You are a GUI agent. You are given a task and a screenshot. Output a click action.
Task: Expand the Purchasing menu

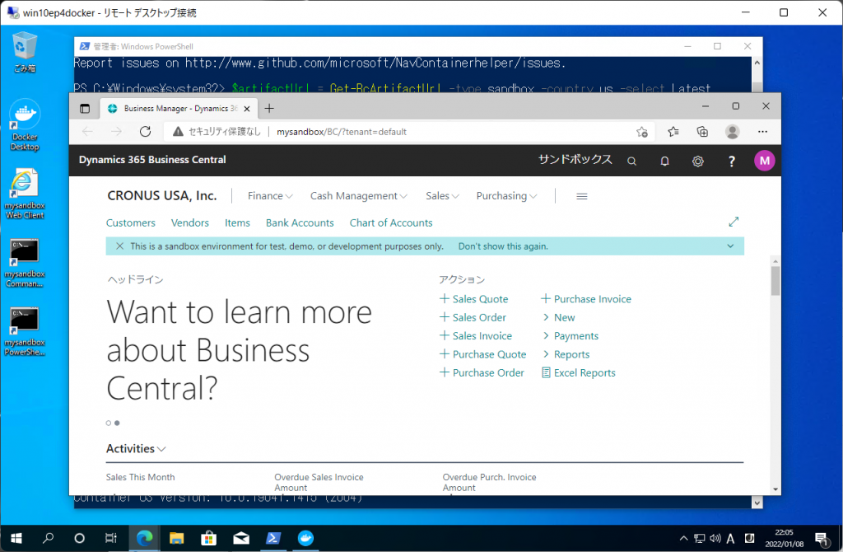coord(506,196)
